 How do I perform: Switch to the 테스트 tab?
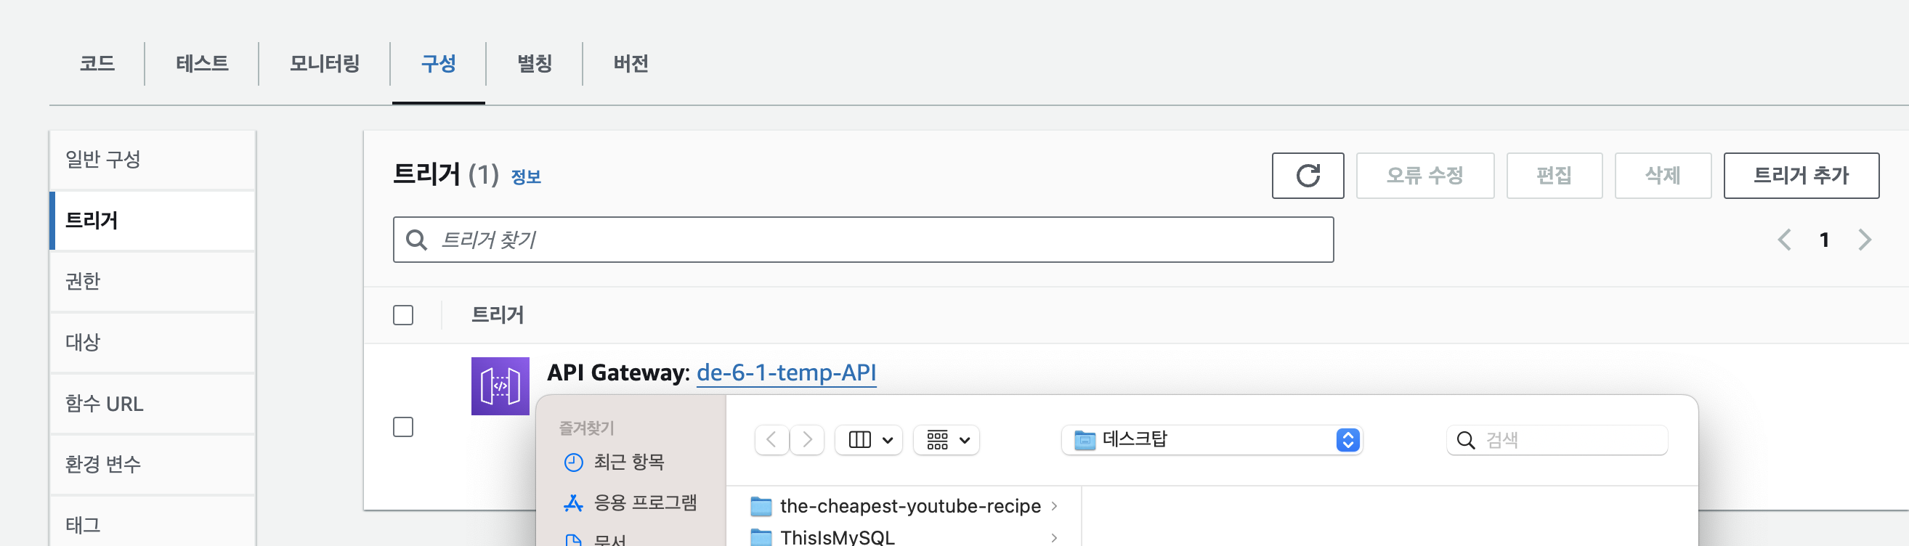coord(203,64)
